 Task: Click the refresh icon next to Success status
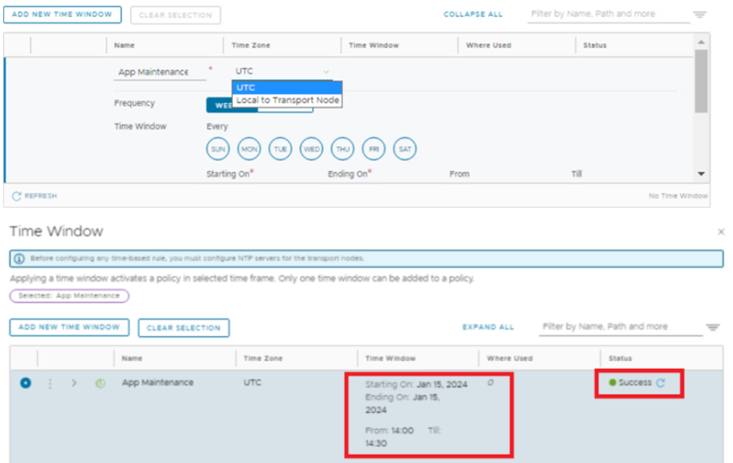coord(661,383)
